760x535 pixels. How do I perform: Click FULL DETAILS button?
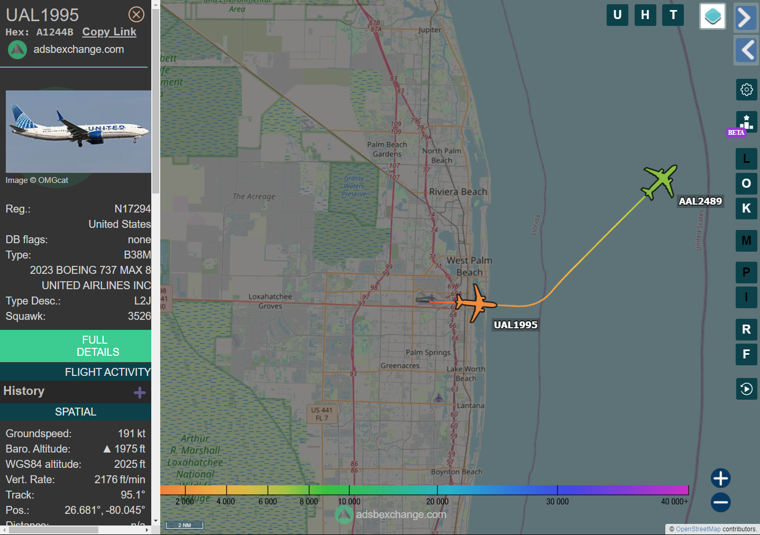76,346
